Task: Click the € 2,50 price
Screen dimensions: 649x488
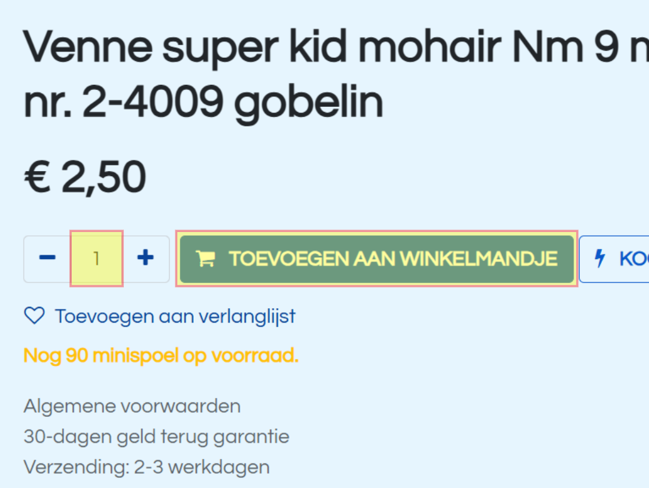Action: point(86,177)
